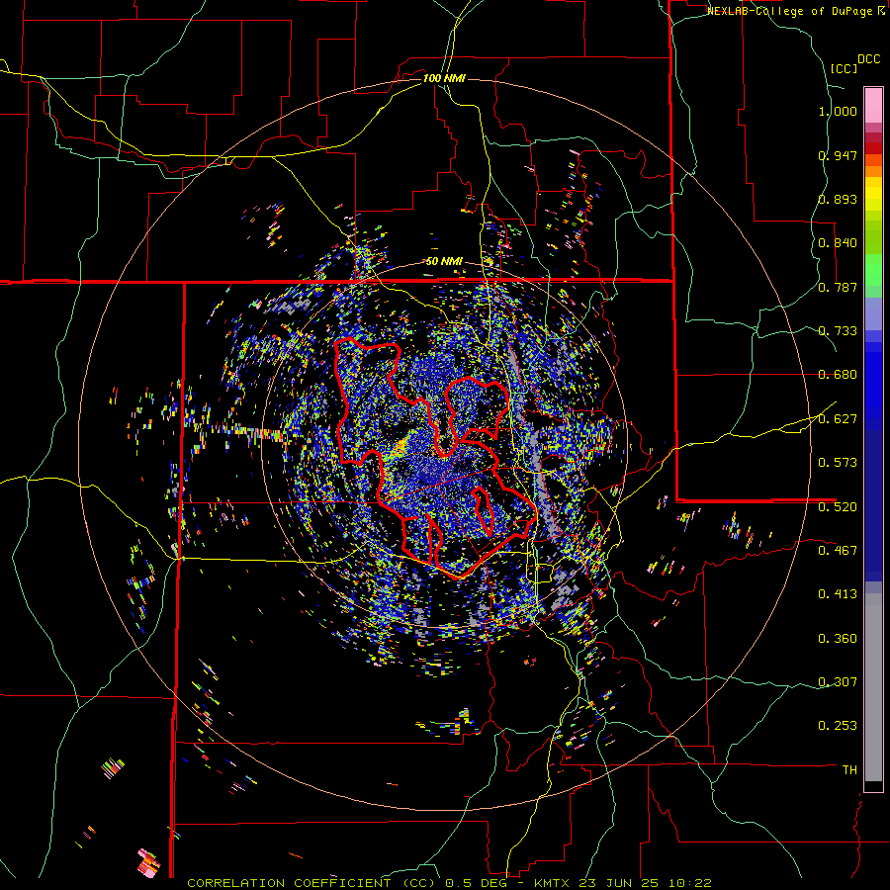Select the 0.573 scale value

pos(838,463)
